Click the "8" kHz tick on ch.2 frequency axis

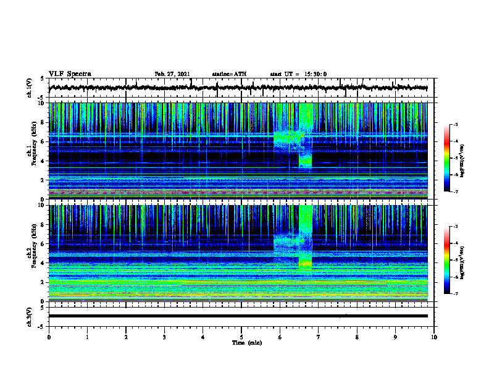pos(44,225)
